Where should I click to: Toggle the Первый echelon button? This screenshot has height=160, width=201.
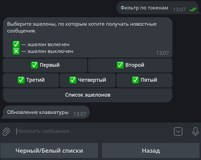(45, 65)
